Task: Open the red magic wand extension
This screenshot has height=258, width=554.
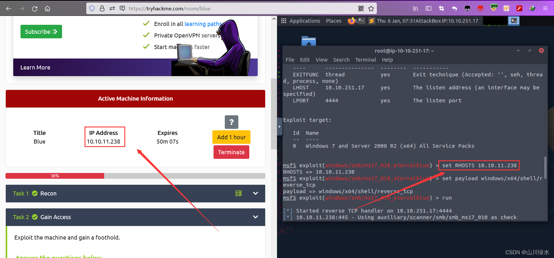Action: [519, 9]
